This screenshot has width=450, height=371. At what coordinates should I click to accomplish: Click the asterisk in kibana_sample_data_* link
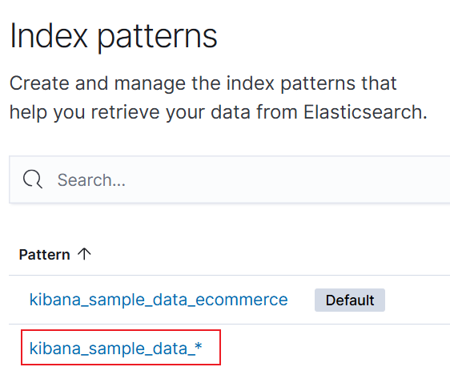[x=199, y=346]
